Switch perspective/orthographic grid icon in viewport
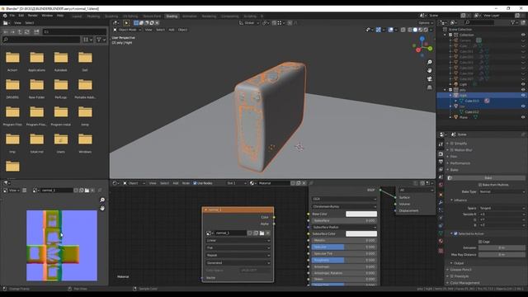528x297 pixels. 429,87
